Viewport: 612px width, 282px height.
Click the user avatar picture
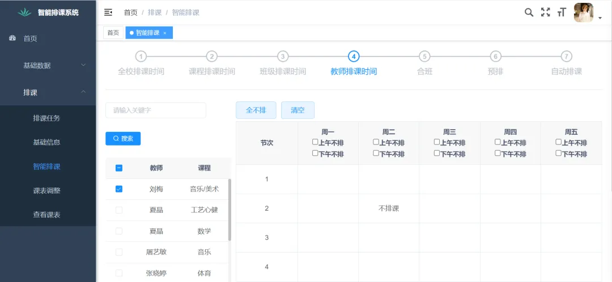[x=583, y=12]
